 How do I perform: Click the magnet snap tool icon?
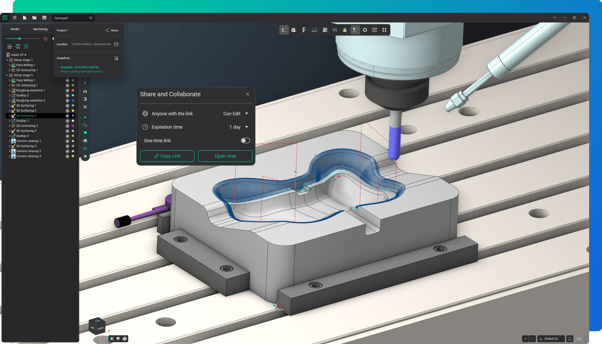point(284,30)
